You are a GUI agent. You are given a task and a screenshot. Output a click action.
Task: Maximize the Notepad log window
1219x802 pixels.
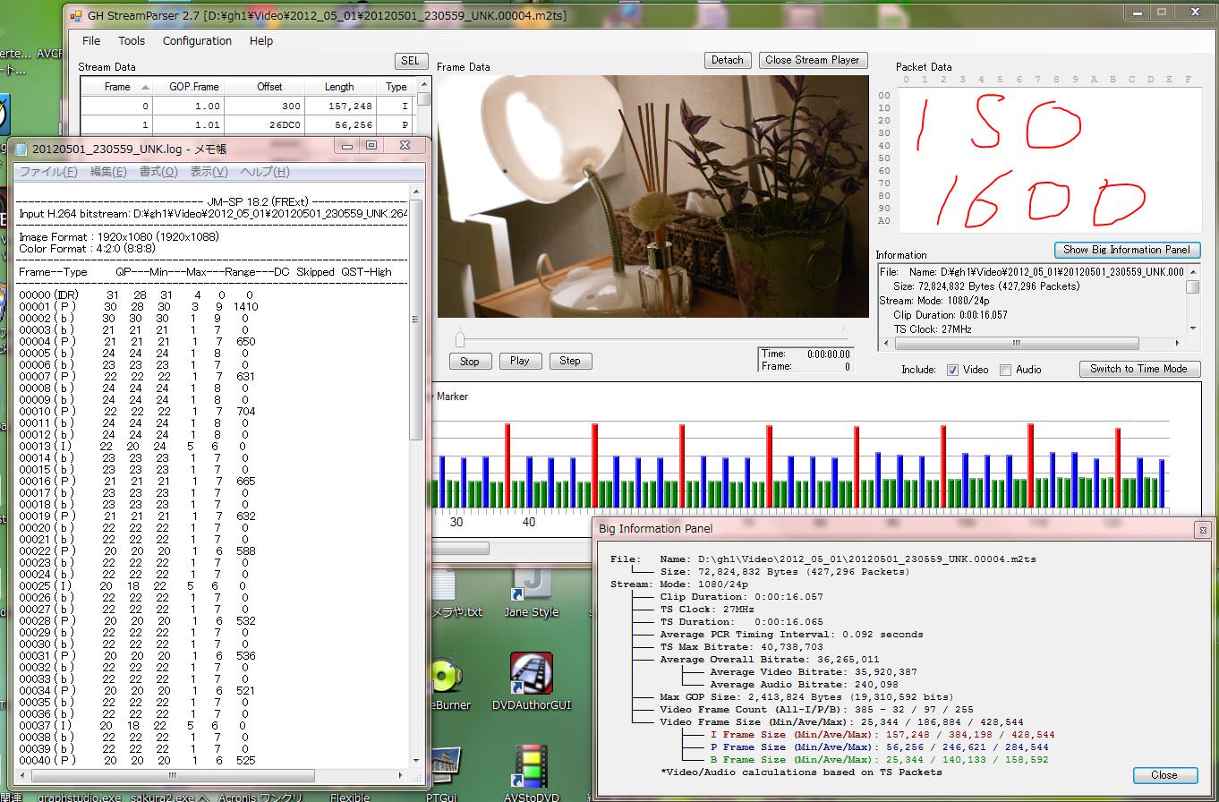click(x=372, y=146)
